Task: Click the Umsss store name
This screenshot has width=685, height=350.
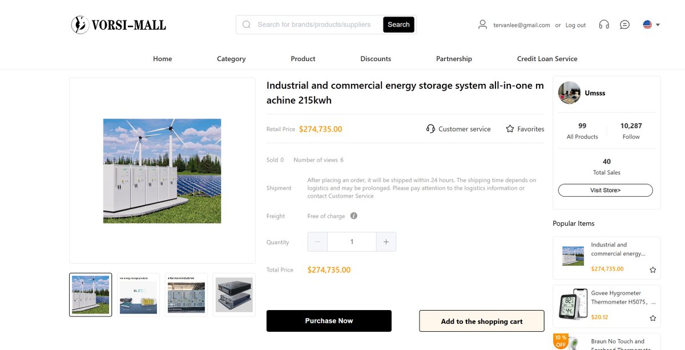Action: 595,93
